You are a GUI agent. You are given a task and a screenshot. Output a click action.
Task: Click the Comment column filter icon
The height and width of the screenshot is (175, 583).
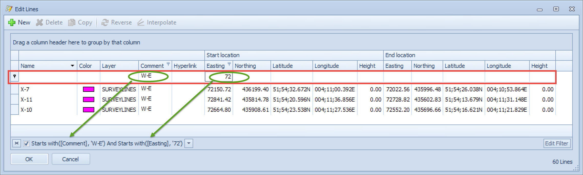pos(168,64)
